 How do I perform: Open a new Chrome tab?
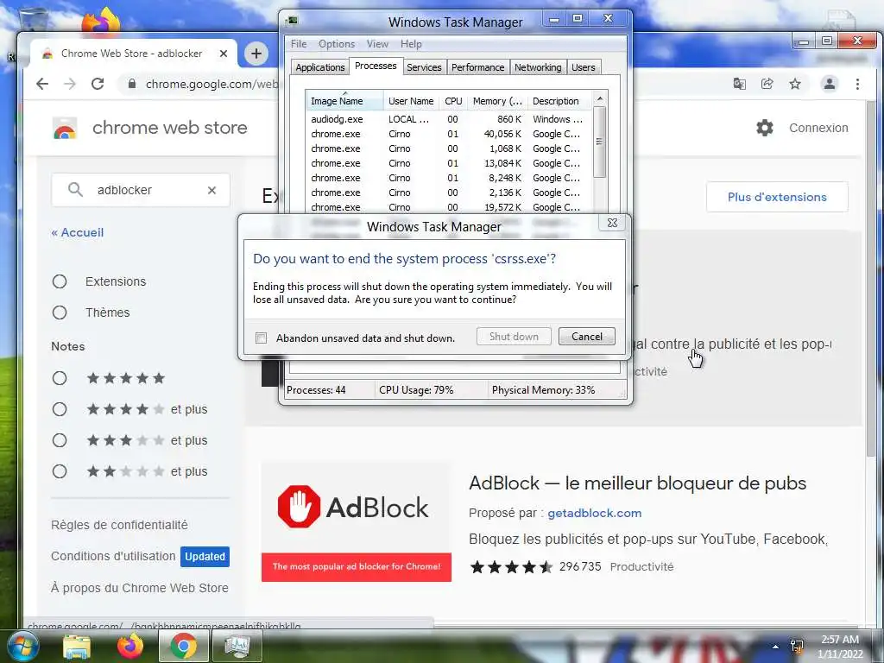[256, 54]
